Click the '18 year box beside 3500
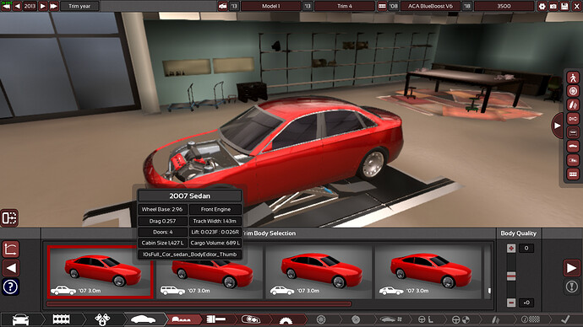The image size is (583, 327). click(467, 6)
